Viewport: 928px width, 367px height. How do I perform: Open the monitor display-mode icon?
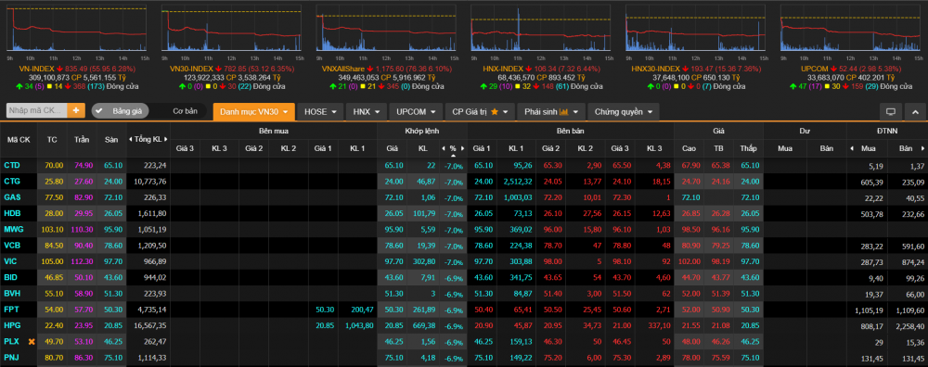(891, 111)
